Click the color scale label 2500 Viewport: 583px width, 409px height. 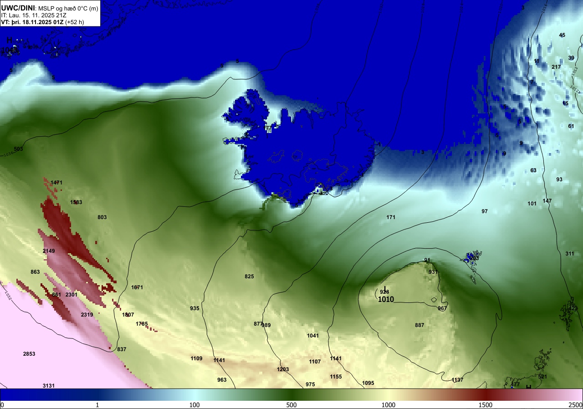click(576, 405)
